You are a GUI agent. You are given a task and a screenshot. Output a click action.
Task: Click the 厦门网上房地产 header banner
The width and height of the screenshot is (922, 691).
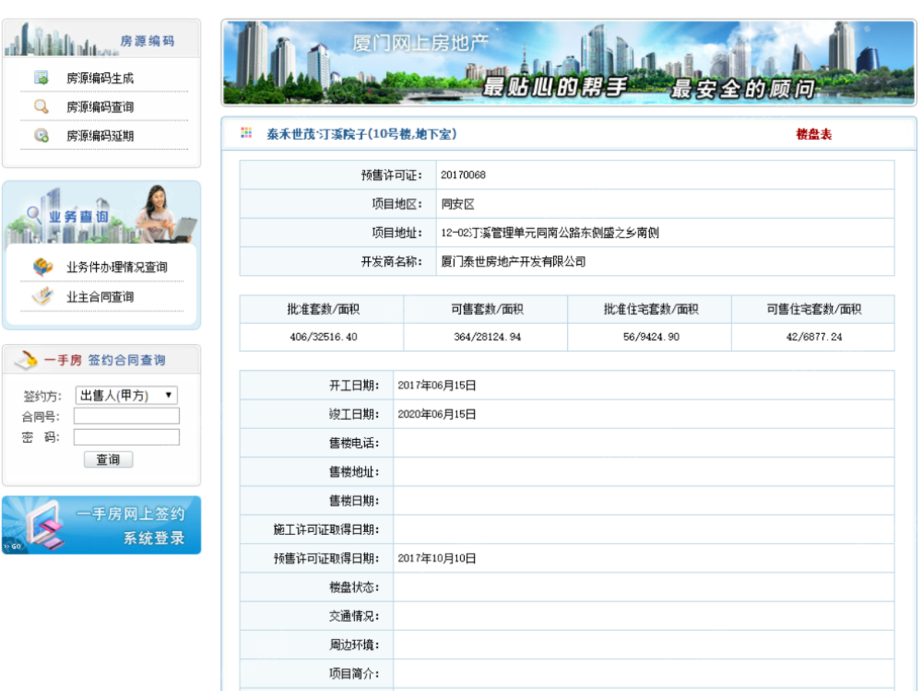click(569, 62)
